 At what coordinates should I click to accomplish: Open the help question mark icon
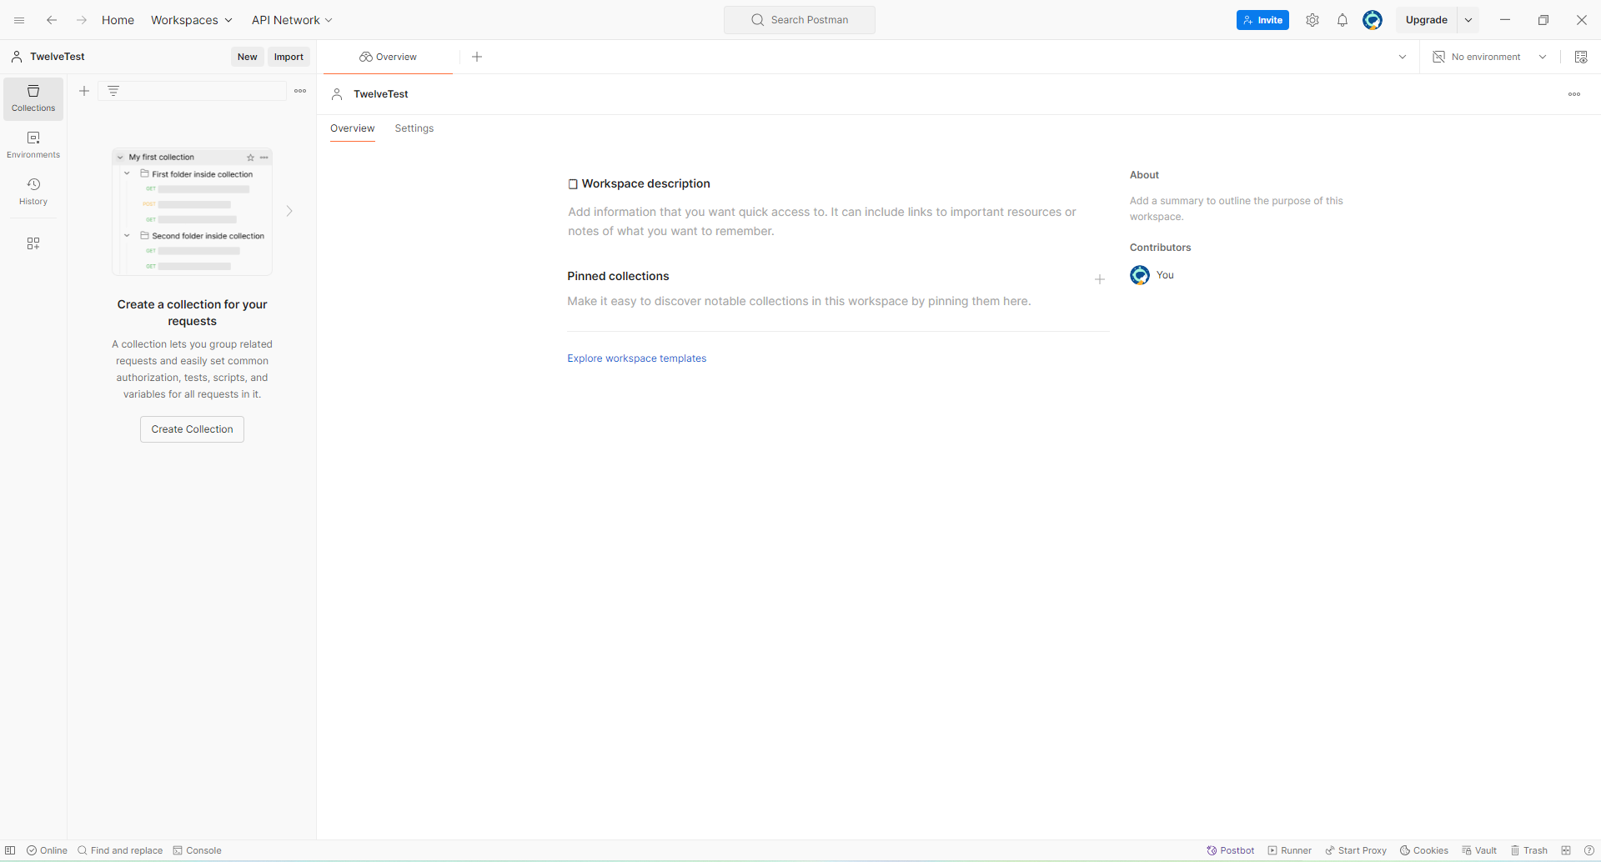(x=1589, y=850)
